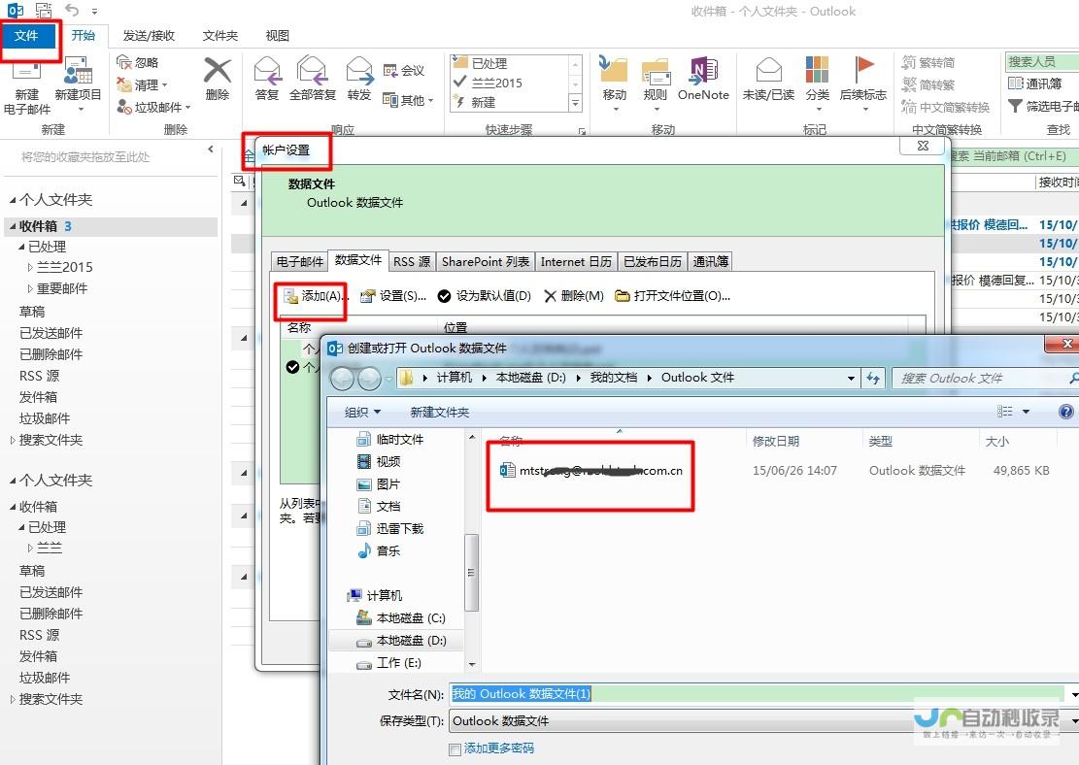Viewport: 1079px width, 765px height.
Task: Click Traditional to Simplified conversion
Action: coord(928,62)
